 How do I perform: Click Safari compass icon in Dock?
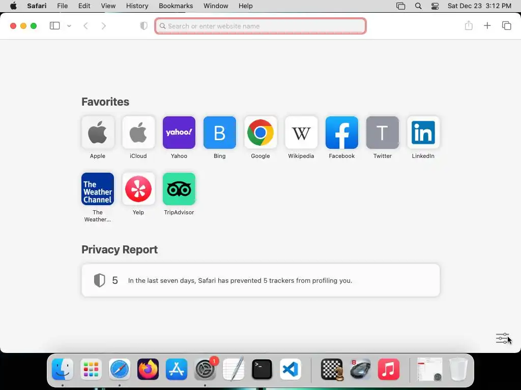[120, 369]
